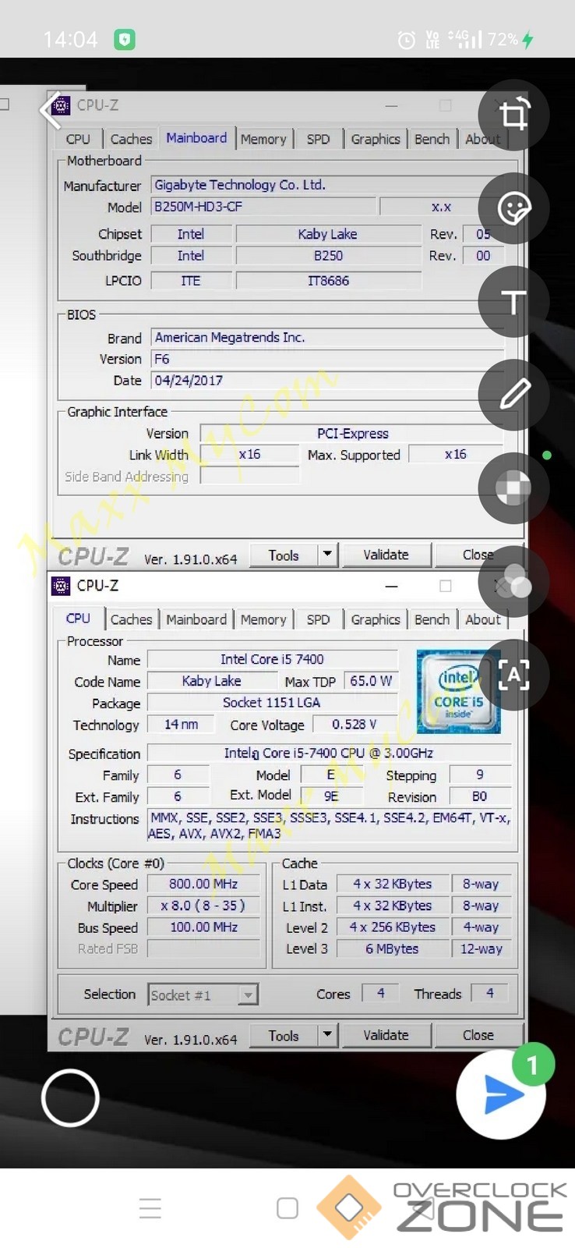
Task: Expand the lower Tools dropdown arrow
Action: click(327, 1035)
